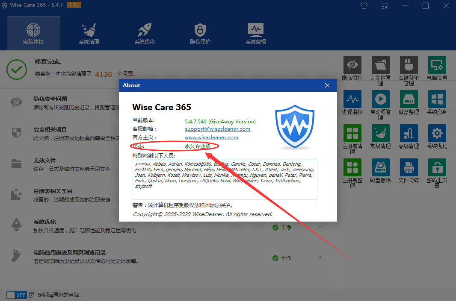Select the 安全相关项目 item

coord(50,130)
